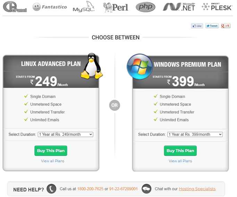This screenshot has height=197, width=237.
Task: Click the MySQL dolphin logo
Action: [84, 7]
